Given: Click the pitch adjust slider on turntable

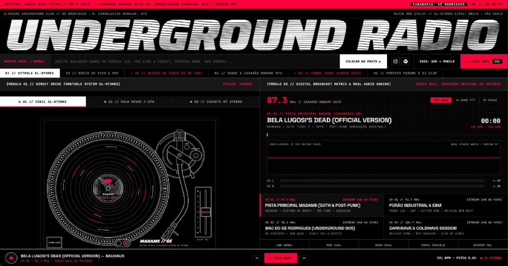Looking at the screenshot, I should pos(205,212).
